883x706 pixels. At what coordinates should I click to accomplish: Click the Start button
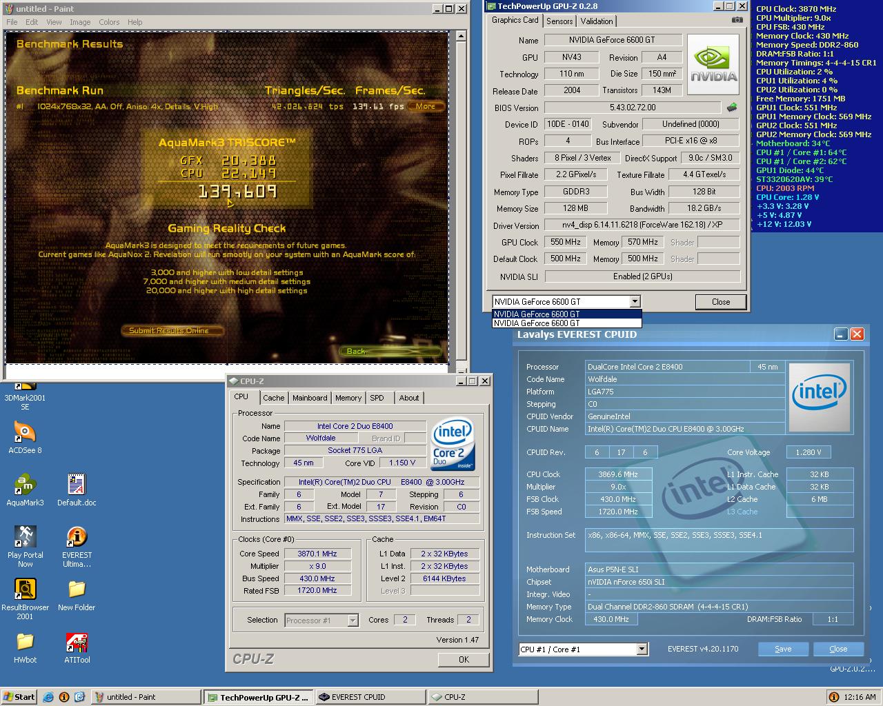(19, 697)
